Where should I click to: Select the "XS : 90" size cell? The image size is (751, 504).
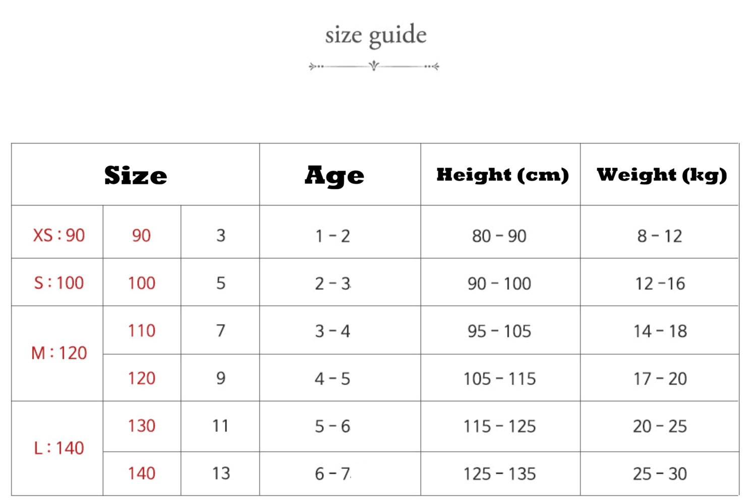pos(59,235)
